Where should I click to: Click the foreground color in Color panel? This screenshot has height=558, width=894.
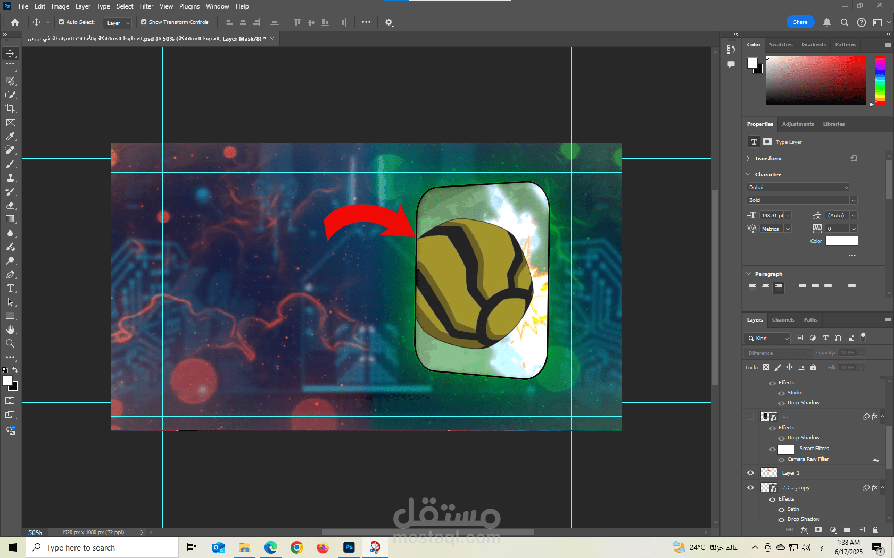tap(752, 64)
